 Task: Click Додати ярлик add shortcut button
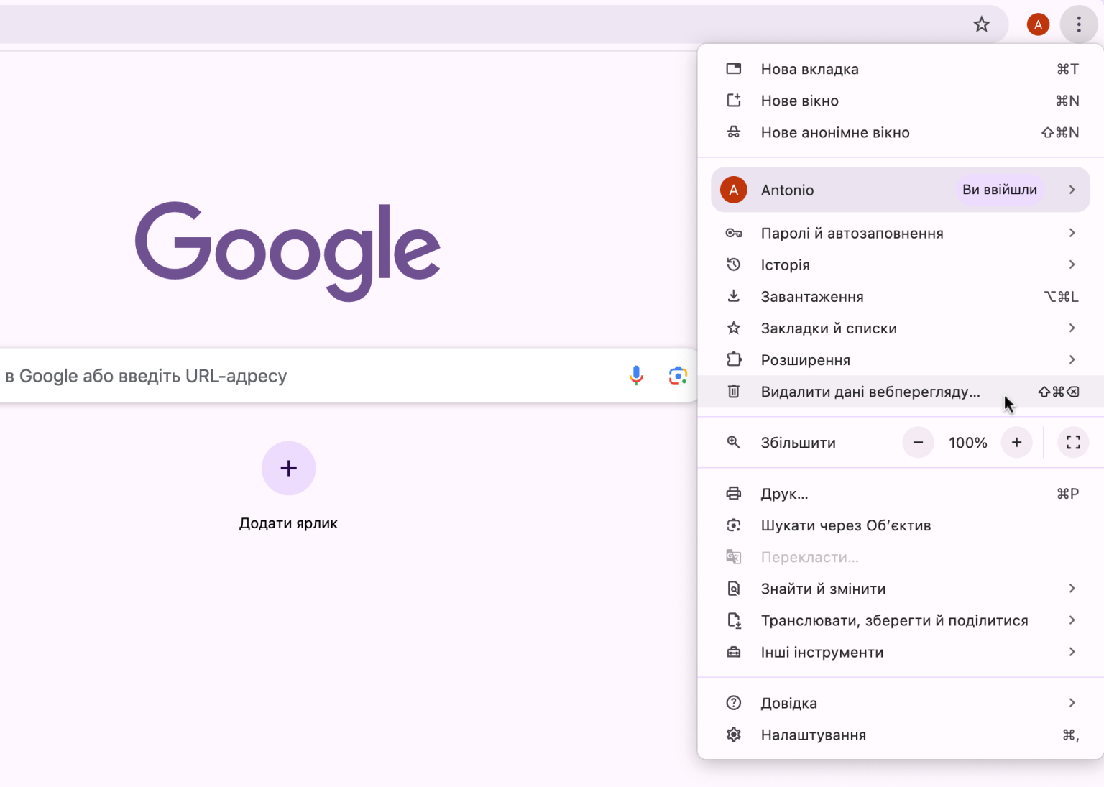coord(288,469)
